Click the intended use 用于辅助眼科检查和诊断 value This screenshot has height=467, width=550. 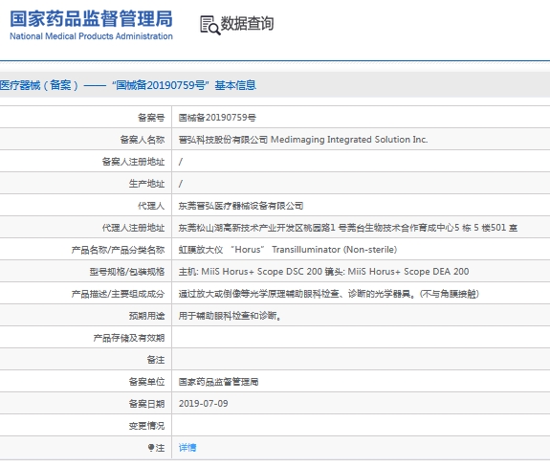point(230,316)
